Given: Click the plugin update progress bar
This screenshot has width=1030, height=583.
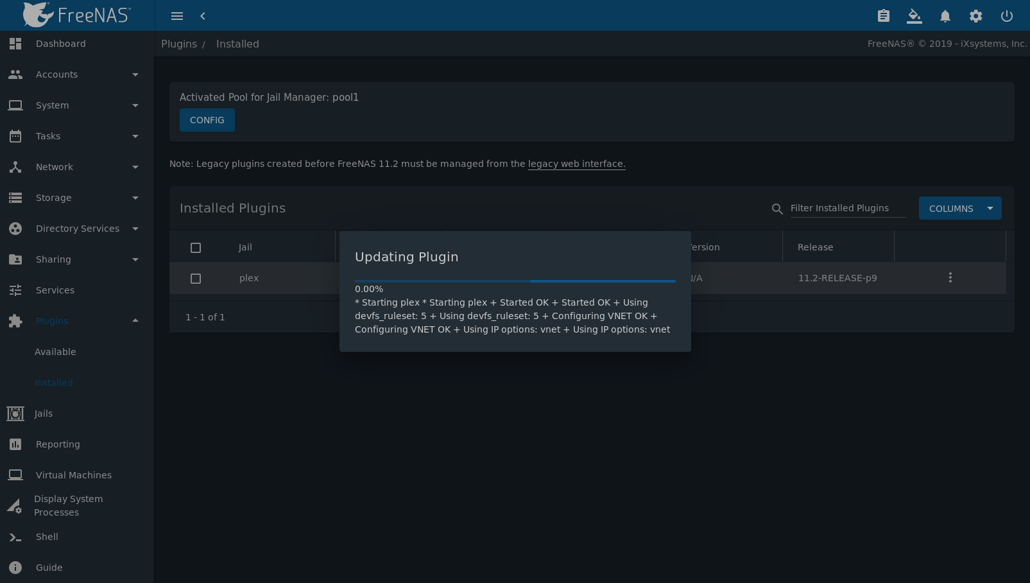Looking at the screenshot, I should (515, 281).
